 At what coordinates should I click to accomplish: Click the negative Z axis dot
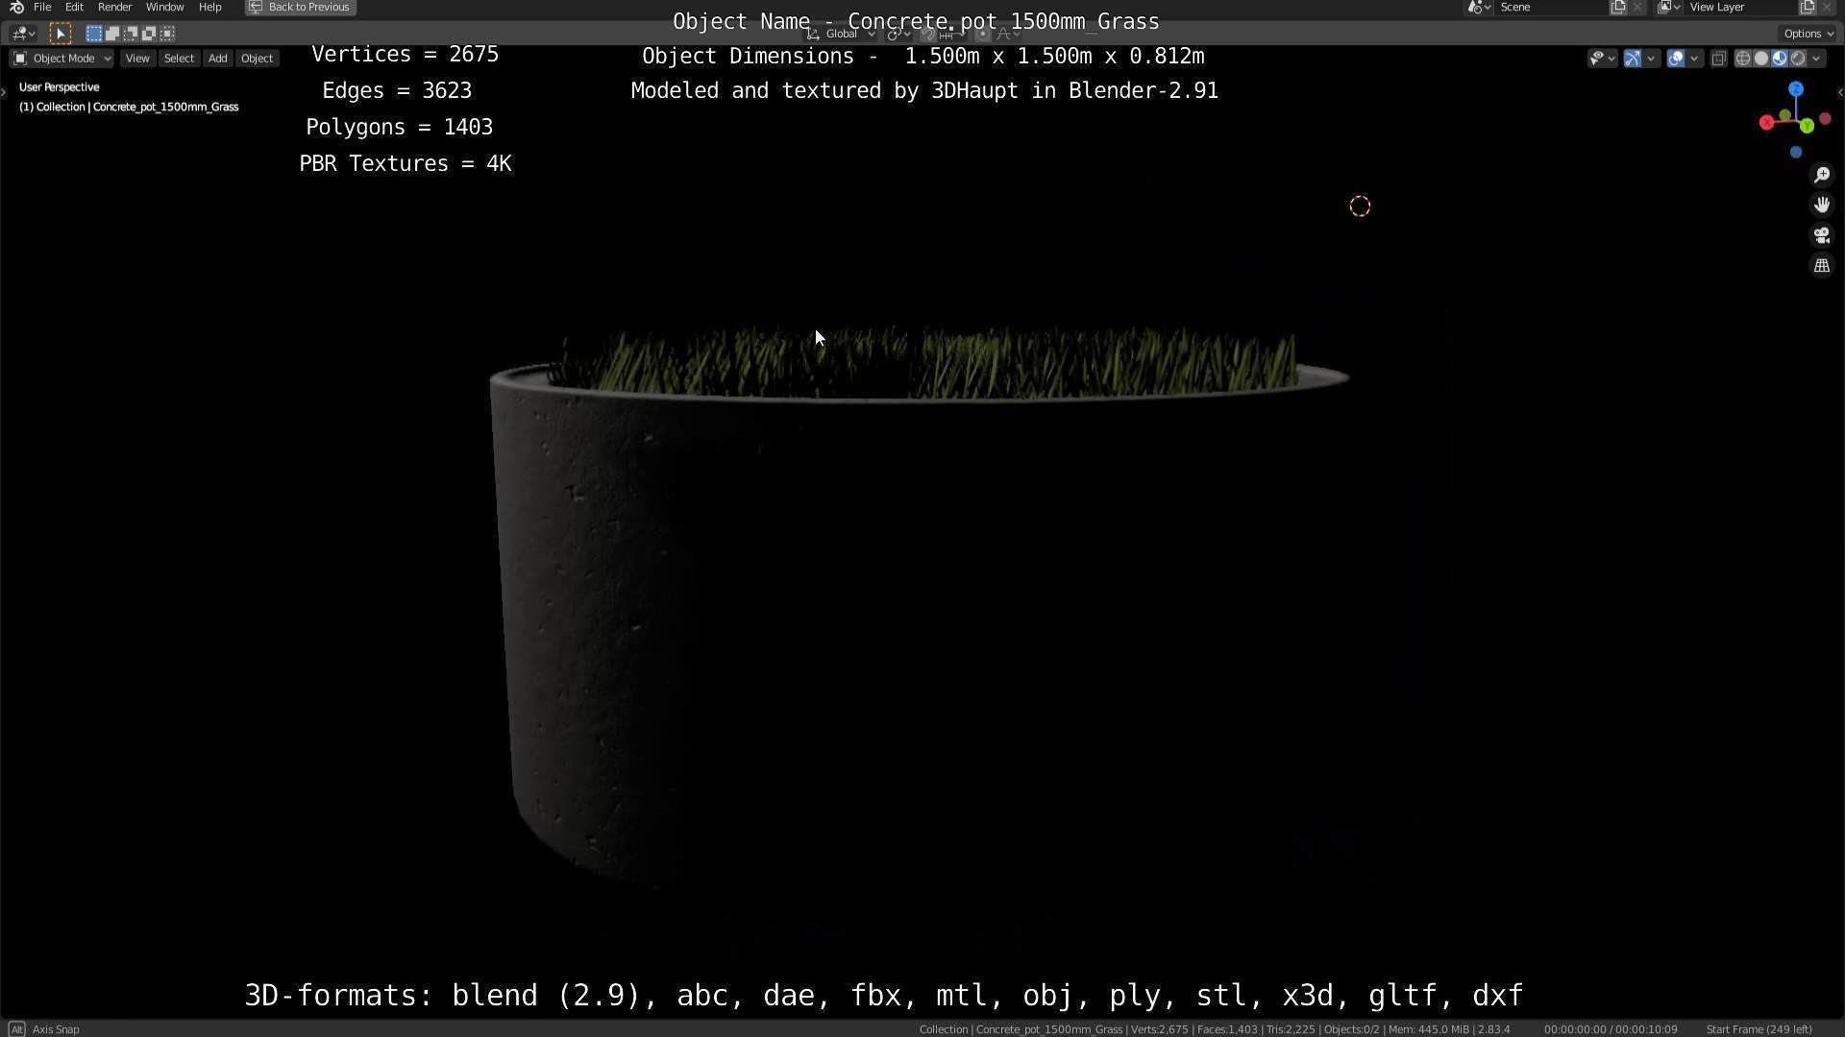tap(1796, 153)
